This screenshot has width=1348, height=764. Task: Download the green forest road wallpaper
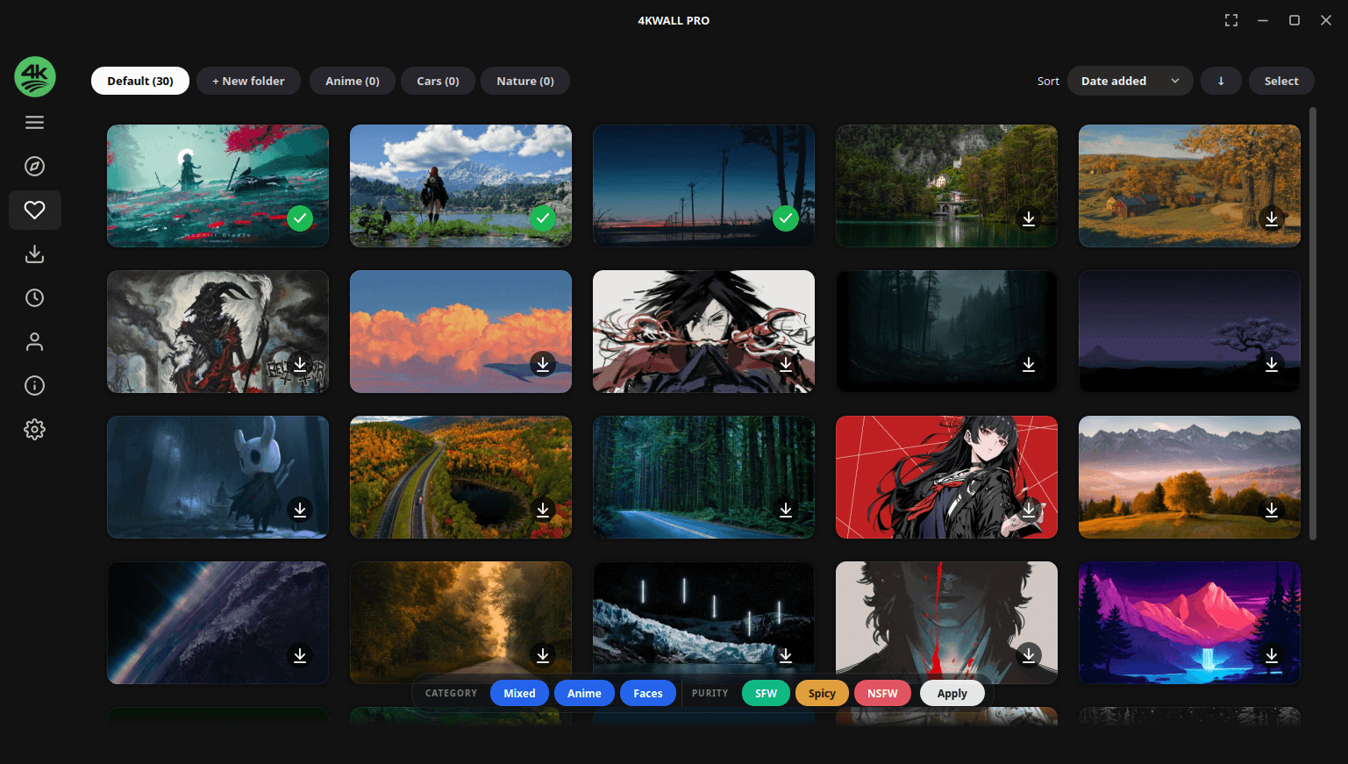pyautogui.click(x=786, y=510)
